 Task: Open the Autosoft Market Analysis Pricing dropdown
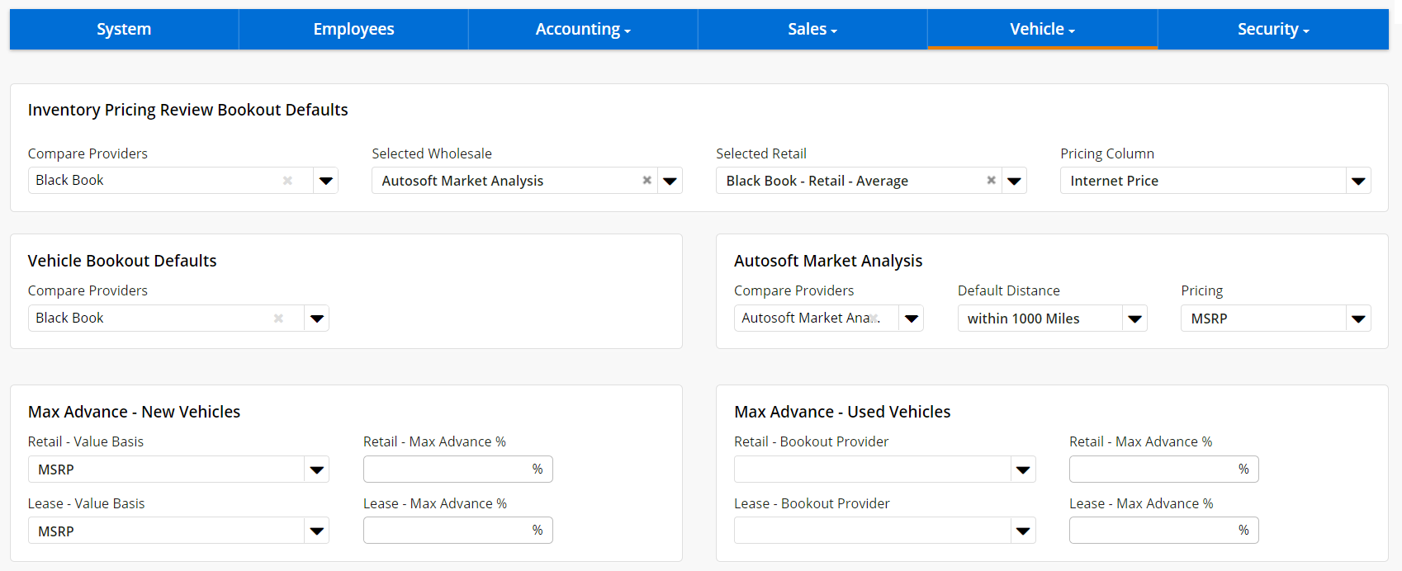coord(1357,319)
